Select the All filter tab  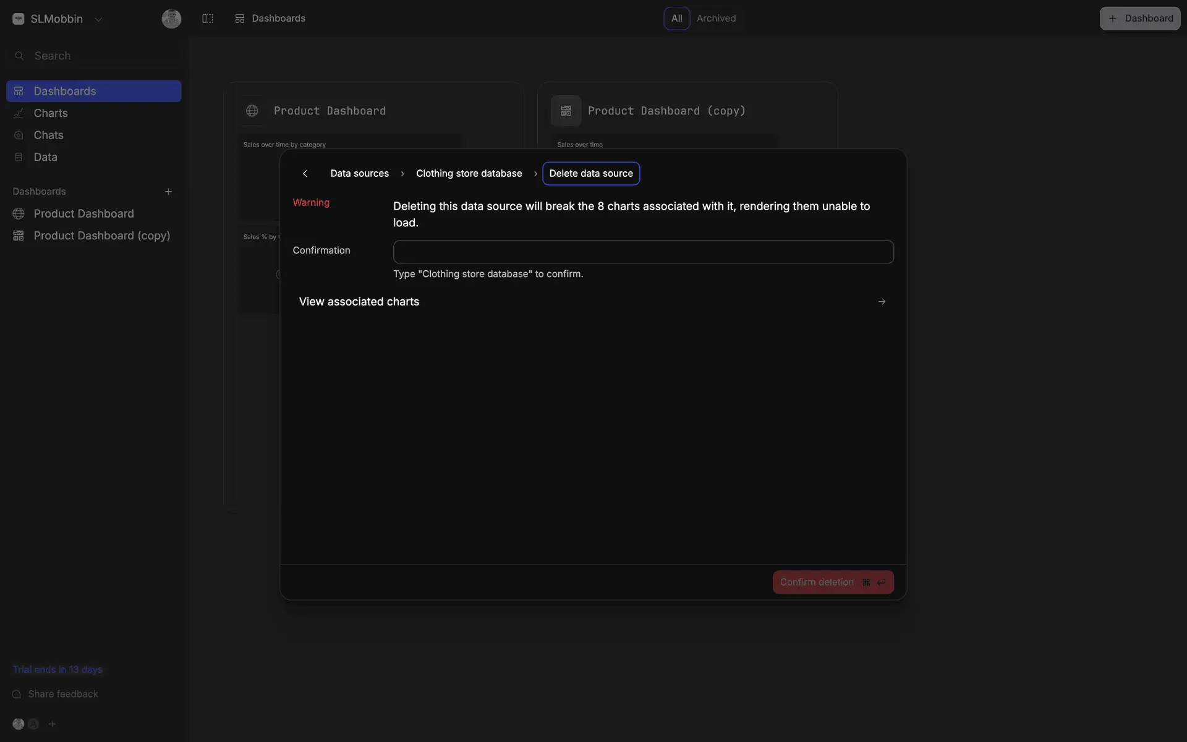[x=676, y=19]
